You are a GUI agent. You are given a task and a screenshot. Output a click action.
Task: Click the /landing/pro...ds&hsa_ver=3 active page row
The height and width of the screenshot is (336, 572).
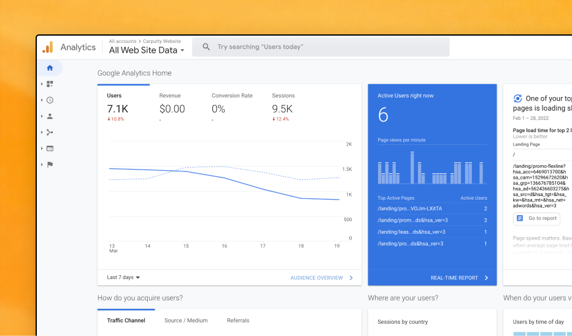tap(432, 244)
